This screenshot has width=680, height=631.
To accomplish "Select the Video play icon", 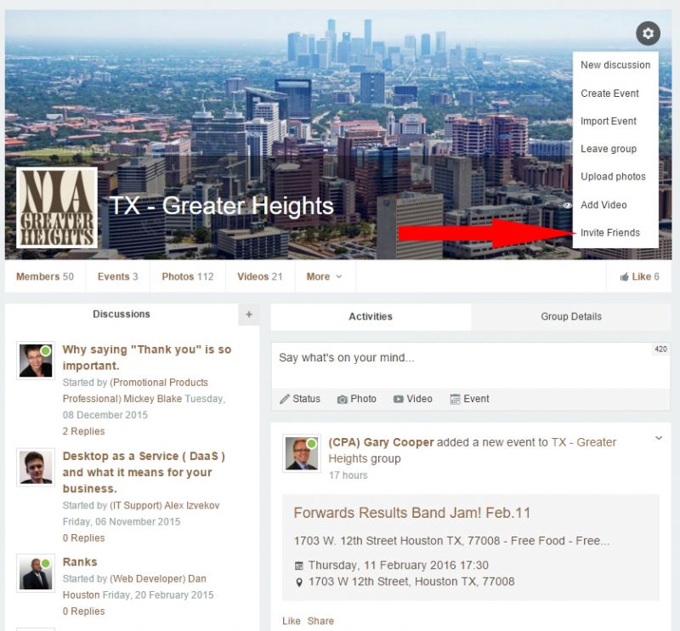I will 398,399.
